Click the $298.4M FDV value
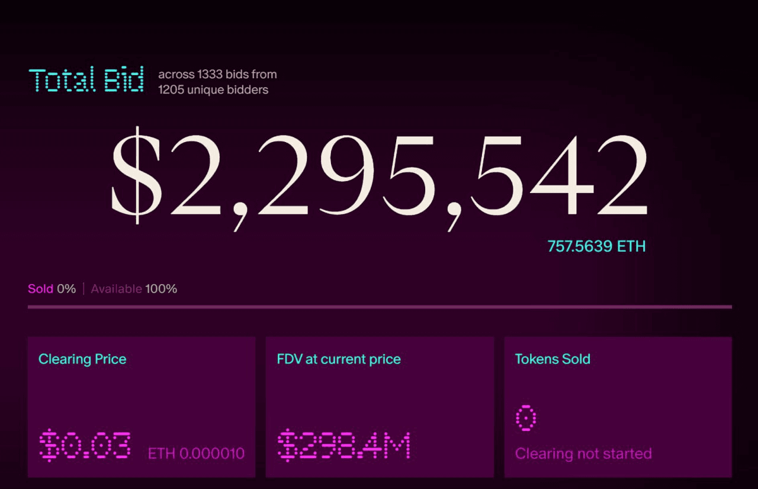 coord(344,446)
